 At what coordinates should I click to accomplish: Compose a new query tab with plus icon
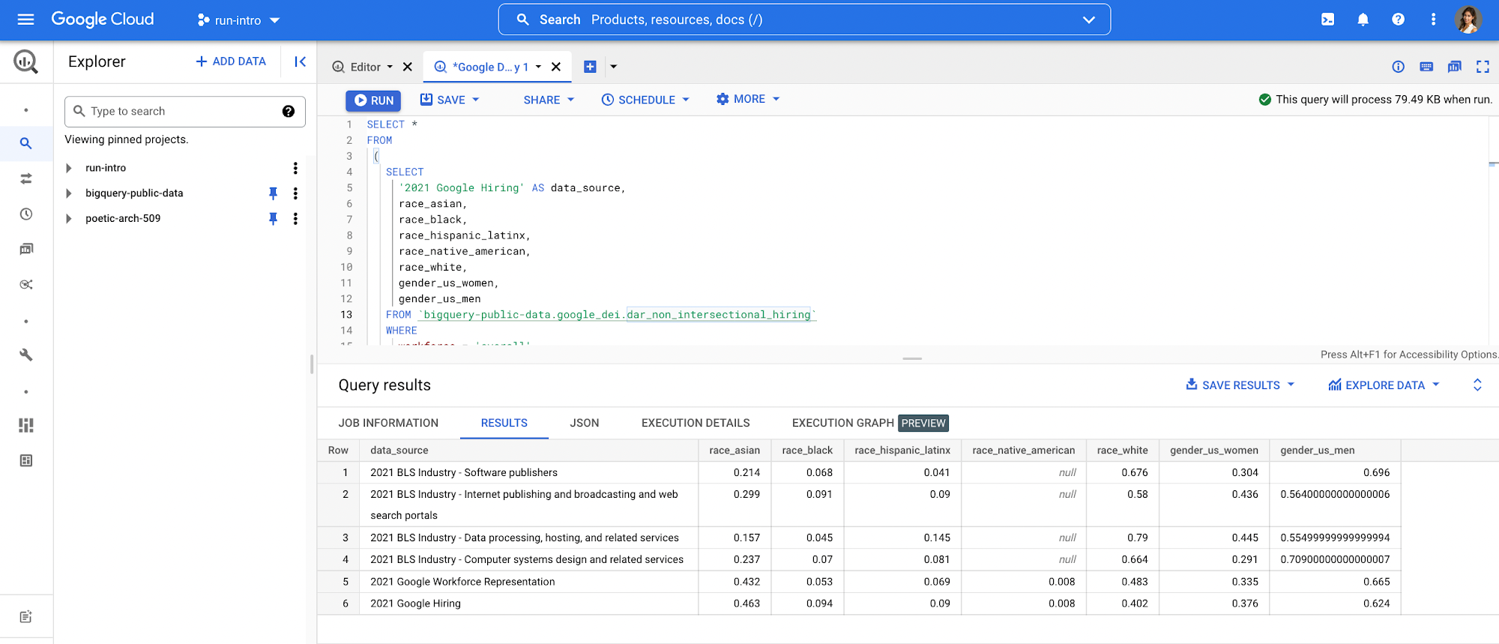[590, 67]
